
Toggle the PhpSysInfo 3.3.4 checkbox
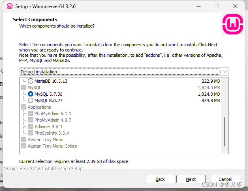coord(30,133)
